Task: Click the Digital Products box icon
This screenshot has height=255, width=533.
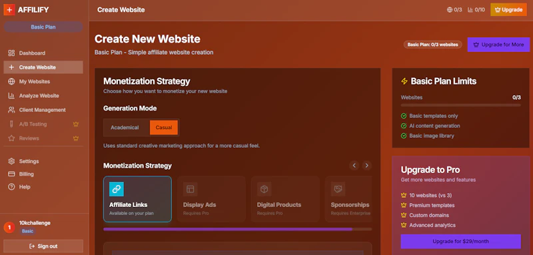Action: pos(264,189)
